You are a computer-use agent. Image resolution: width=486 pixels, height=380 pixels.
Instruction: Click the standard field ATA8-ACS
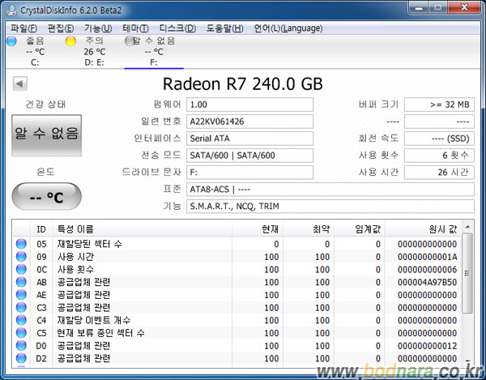[x=330, y=190]
